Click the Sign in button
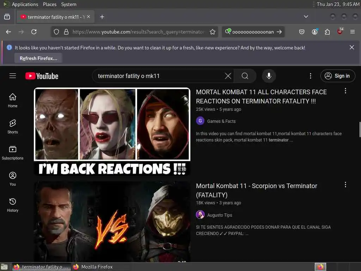 [337, 76]
